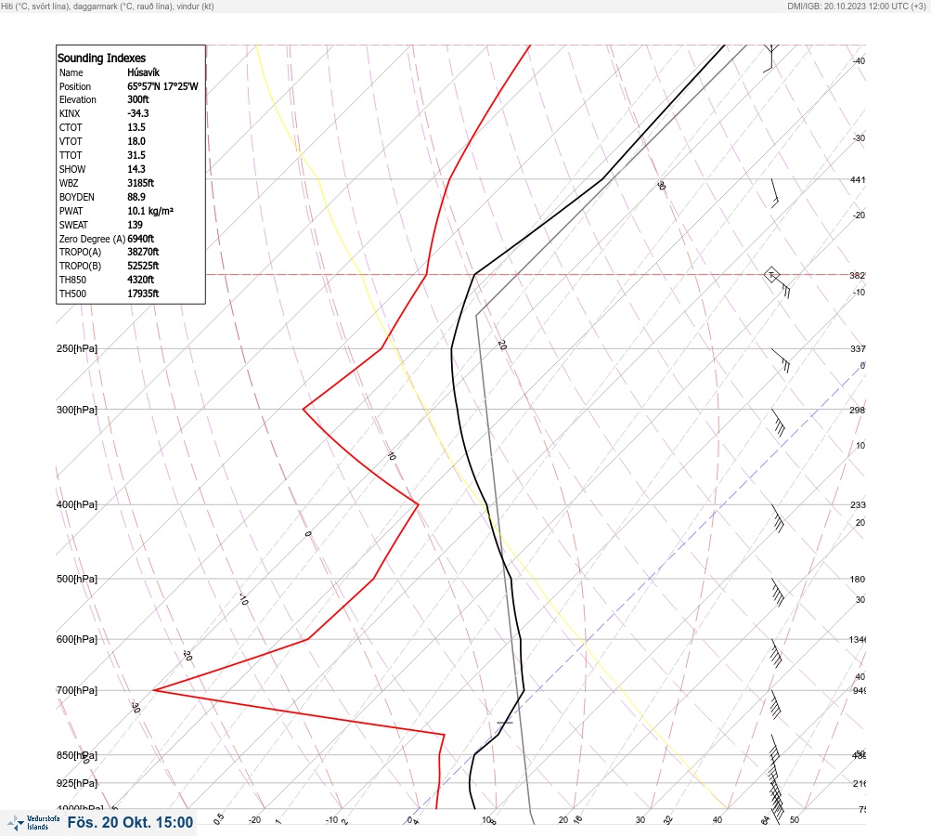Viewport: 931px width, 836px height.
Task: Click the SHOW value '14.3'
Action: (x=136, y=169)
